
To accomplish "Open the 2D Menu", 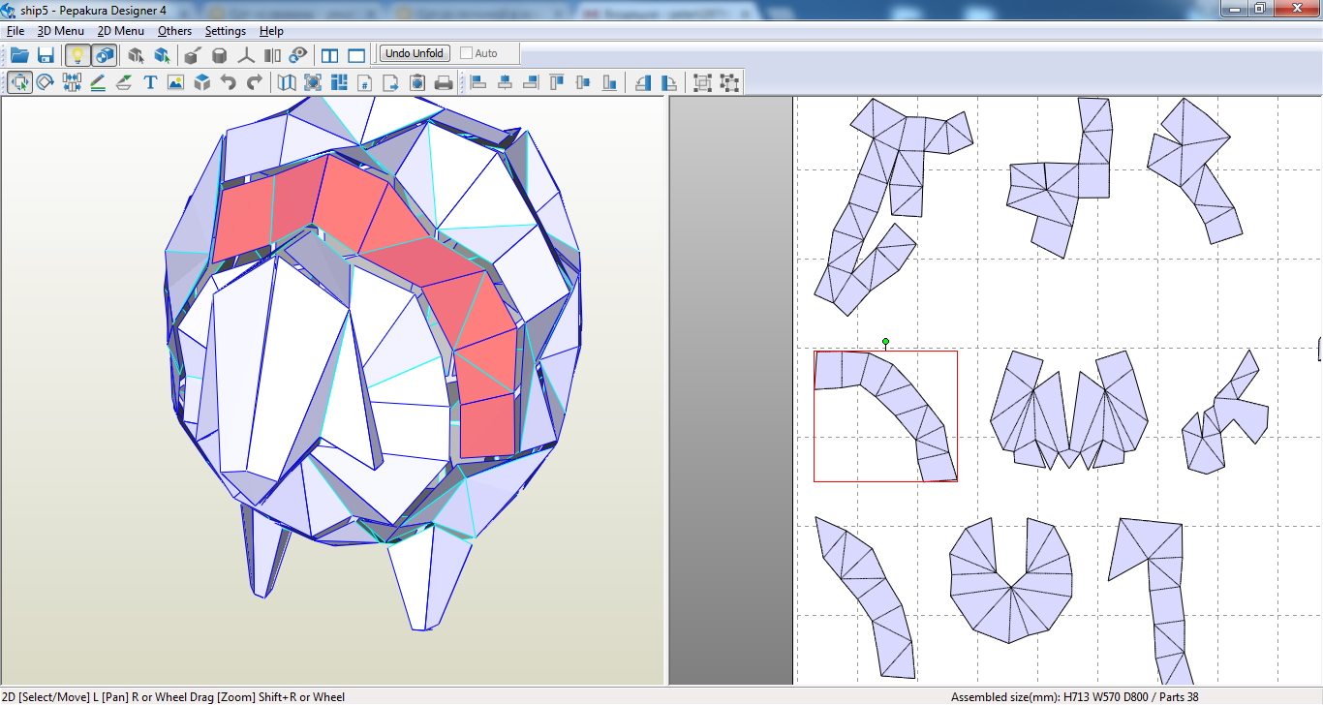I will 121,31.
